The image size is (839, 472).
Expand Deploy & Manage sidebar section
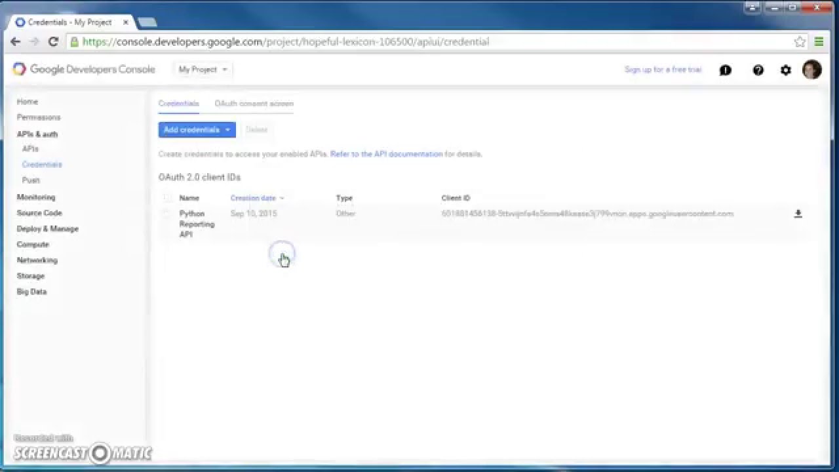[47, 229]
